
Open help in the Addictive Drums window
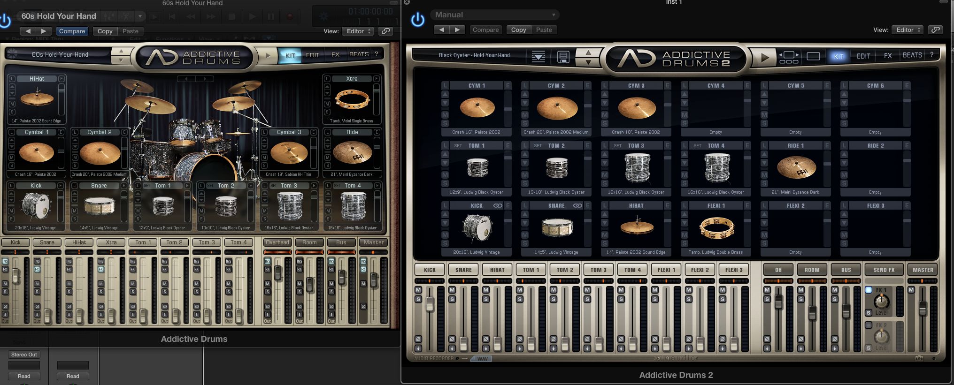[x=376, y=54]
